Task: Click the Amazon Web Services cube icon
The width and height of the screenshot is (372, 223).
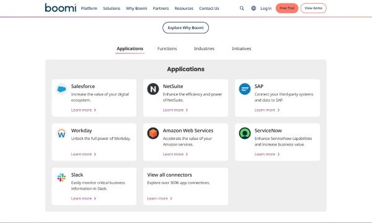Action: click(153, 133)
